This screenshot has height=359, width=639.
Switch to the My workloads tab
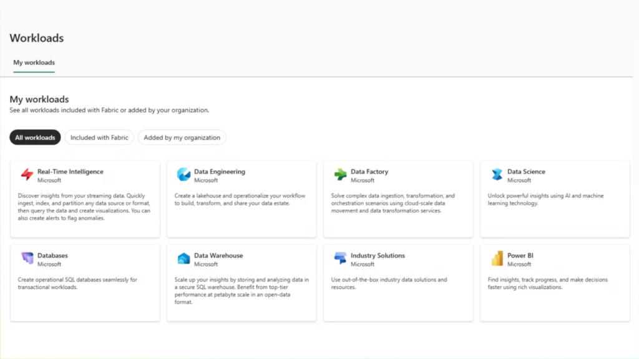[x=34, y=63]
